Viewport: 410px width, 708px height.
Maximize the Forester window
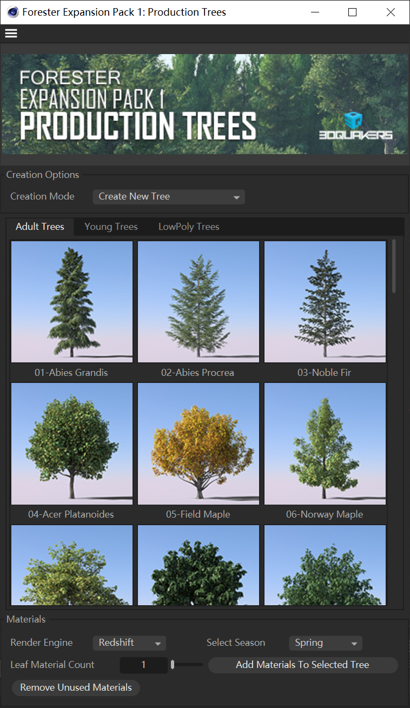click(x=352, y=12)
